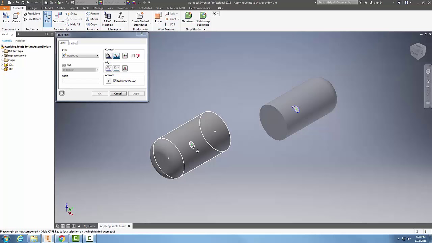432x243 pixels.
Task: Toggle the Connect pick part first checkbox
Action: pos(133,56)
